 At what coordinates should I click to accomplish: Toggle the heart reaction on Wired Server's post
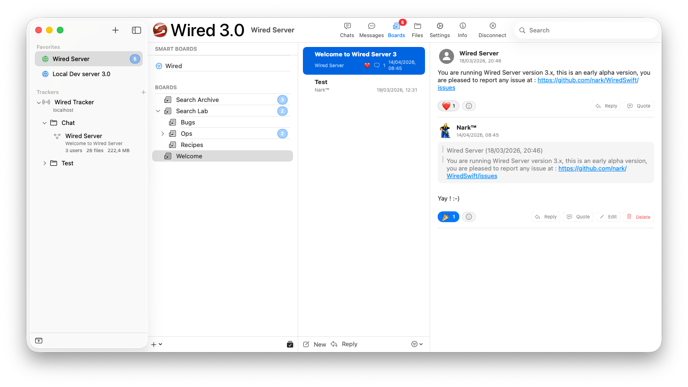point(448,106)
